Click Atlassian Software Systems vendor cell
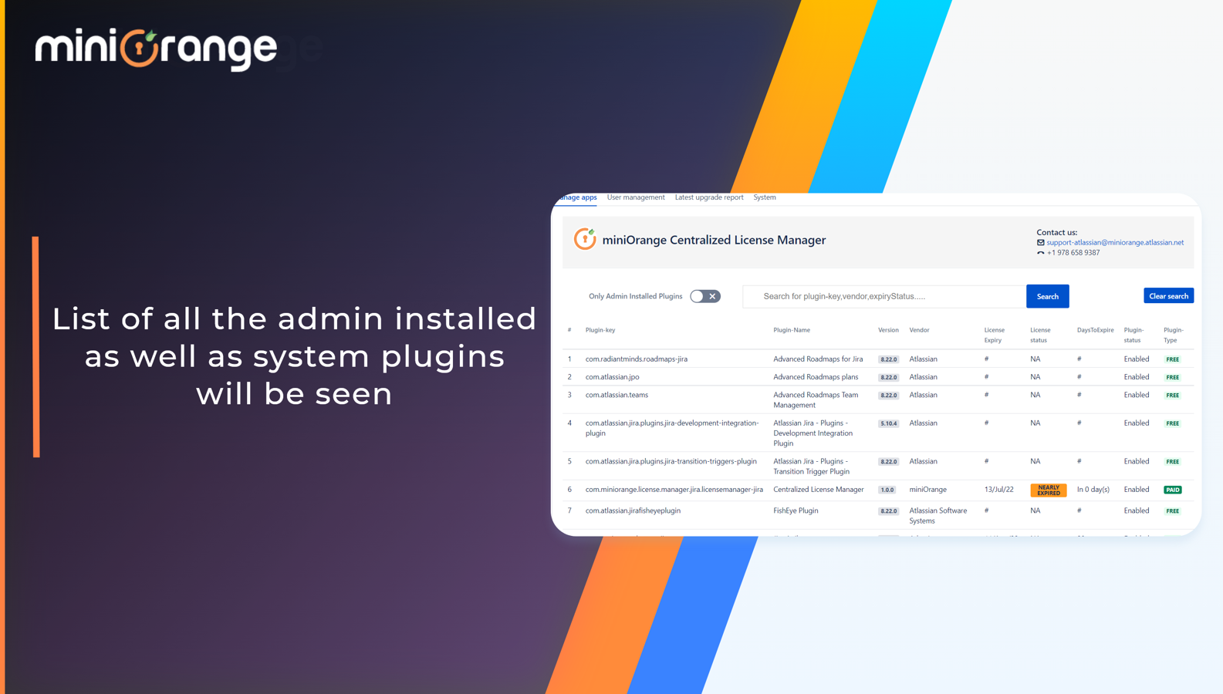 pos(938,515)
